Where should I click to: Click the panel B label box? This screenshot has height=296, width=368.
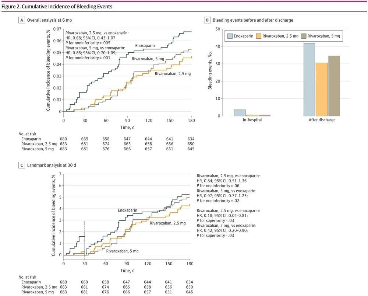(207, 20)
